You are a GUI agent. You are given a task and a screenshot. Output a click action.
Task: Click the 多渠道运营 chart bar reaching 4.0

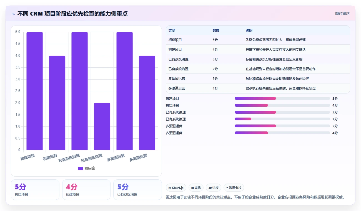(x=147, y=103)
